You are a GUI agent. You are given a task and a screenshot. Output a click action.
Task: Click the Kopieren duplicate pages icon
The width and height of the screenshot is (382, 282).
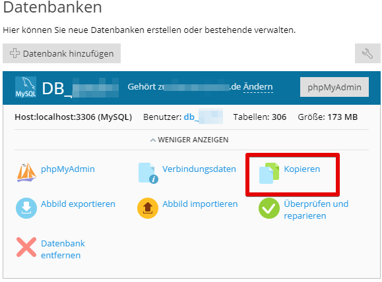pos(269,173)
